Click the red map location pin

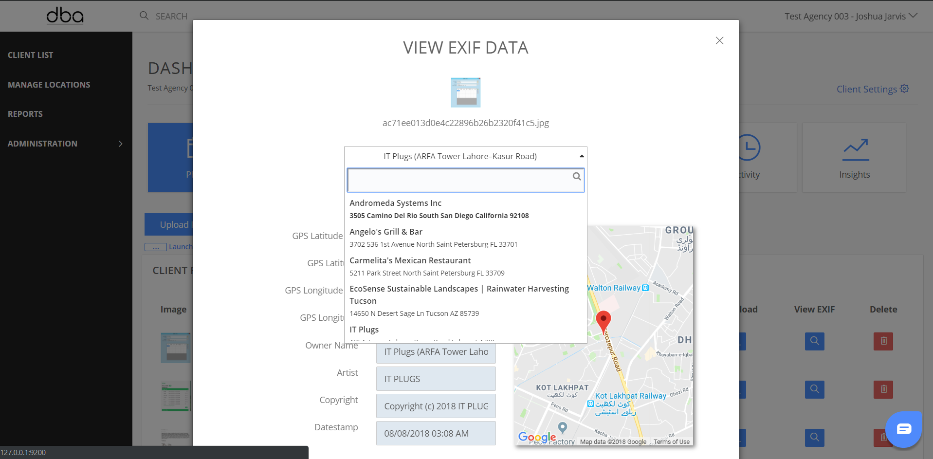click(603, 321)
